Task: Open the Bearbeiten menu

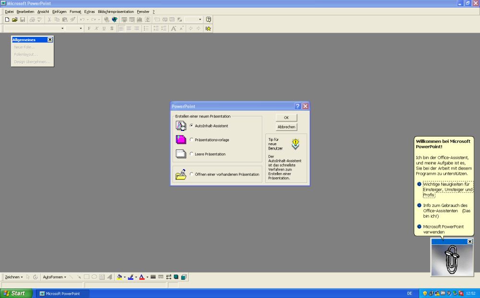Action: 25,11
